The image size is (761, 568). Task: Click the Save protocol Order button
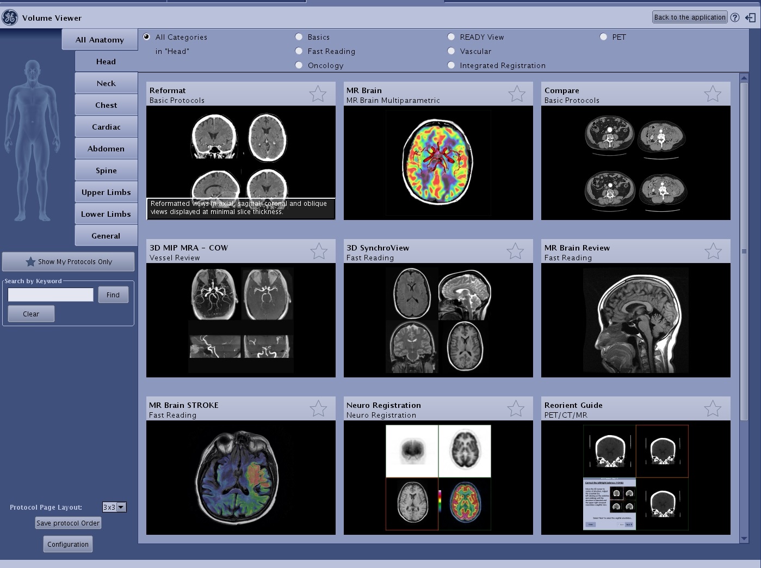coord(68,523)
